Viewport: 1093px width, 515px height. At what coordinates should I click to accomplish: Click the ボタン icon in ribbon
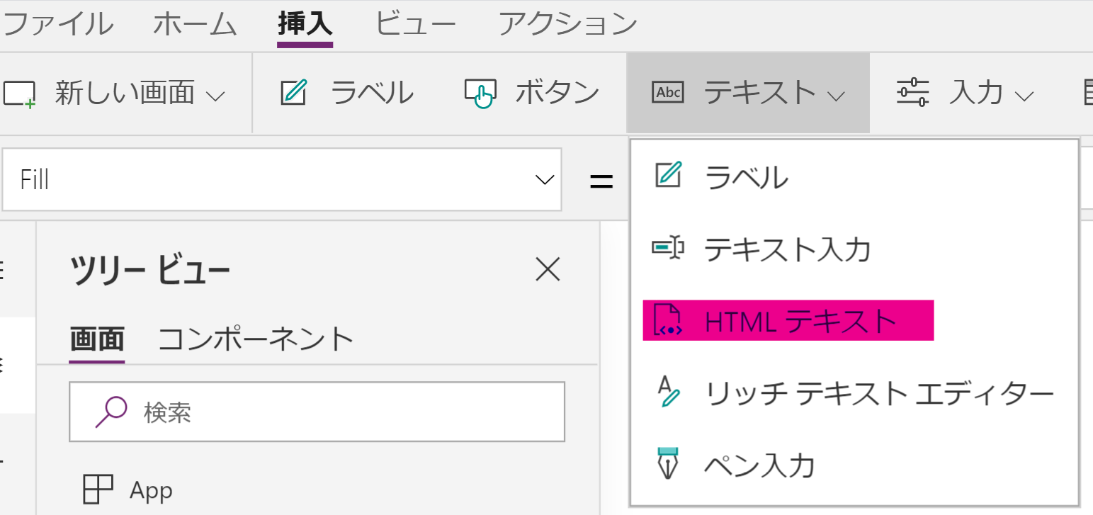click(480, 93)
